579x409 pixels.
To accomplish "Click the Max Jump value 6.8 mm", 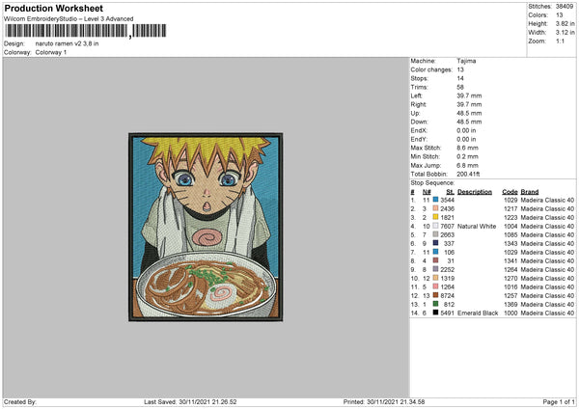I will [467, 165].
